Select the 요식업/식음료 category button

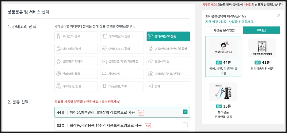coord(76,36)
